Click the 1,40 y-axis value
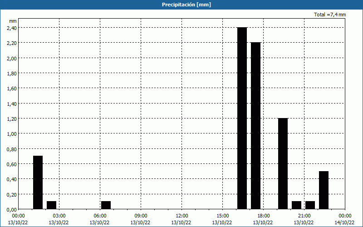Screen dimensions: 363x227 (12, 104)
